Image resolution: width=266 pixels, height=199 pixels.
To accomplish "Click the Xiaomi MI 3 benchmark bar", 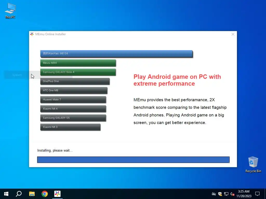I will [x=70, y=127].
